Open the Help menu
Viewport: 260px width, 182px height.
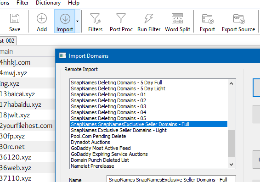73,3
